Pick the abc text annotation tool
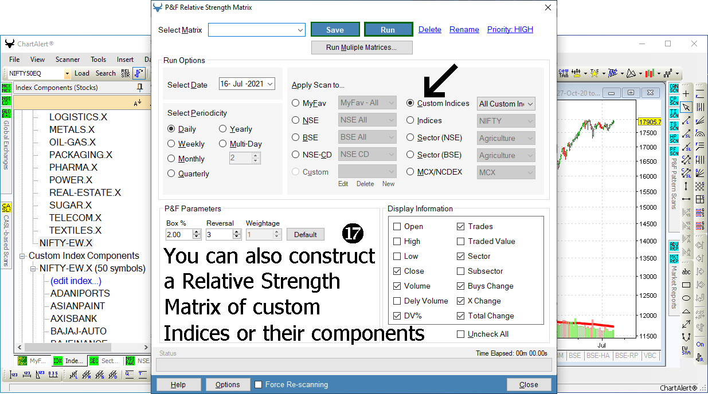This screenshot has width=708, height=394. pos(686,272)
